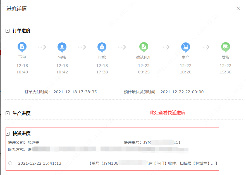Click the 生产 production step icon

(x=185, y=47)
